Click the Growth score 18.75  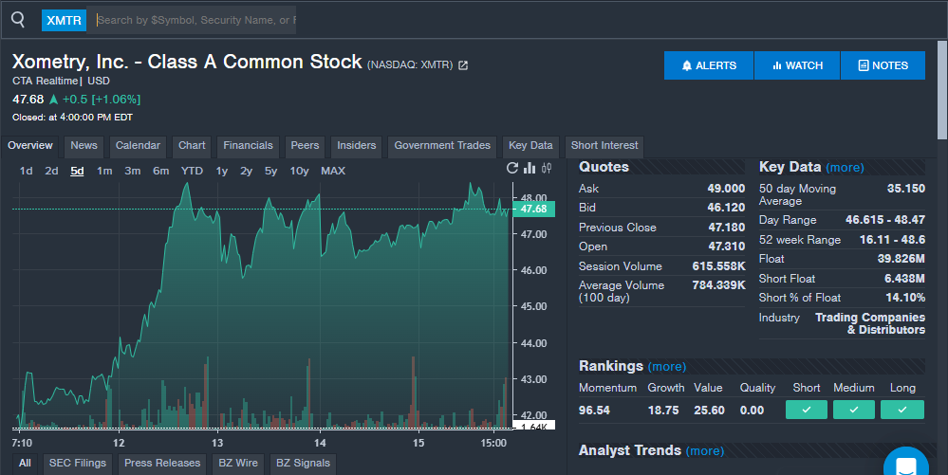tap(663, 411)
